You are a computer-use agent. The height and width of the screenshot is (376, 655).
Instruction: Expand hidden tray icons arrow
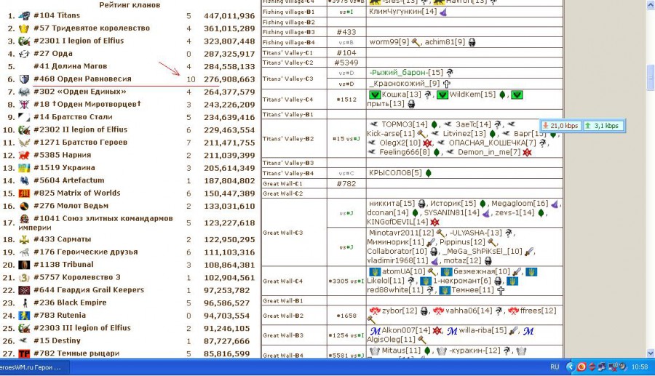571,367
